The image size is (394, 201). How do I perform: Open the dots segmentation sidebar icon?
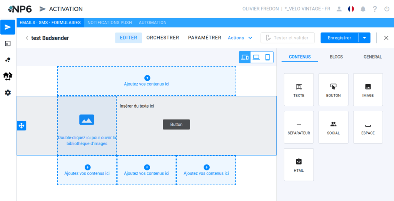(x=8, y=60)
